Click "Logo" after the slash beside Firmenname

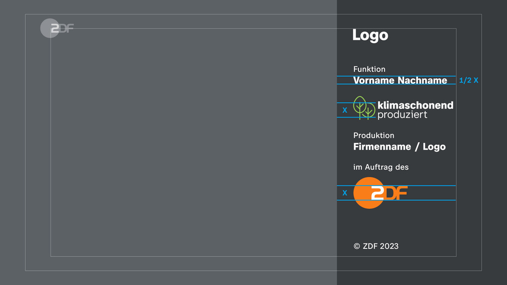click(434, 146)
